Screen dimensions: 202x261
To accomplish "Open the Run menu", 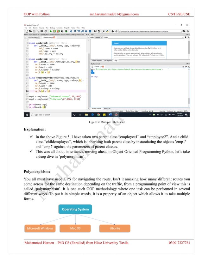I will coord(47,28).
